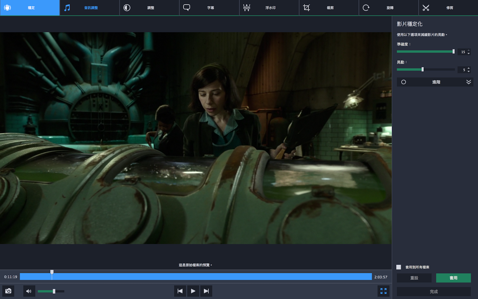This screenshot has height=299, width=478.
Task: Enter fullscreen preview mode
Action: pos(384,291)
